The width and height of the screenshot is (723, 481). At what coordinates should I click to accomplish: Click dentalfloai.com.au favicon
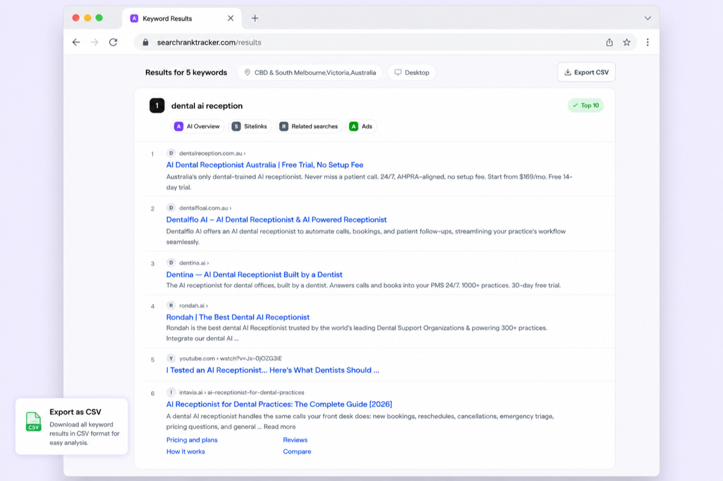171,208
